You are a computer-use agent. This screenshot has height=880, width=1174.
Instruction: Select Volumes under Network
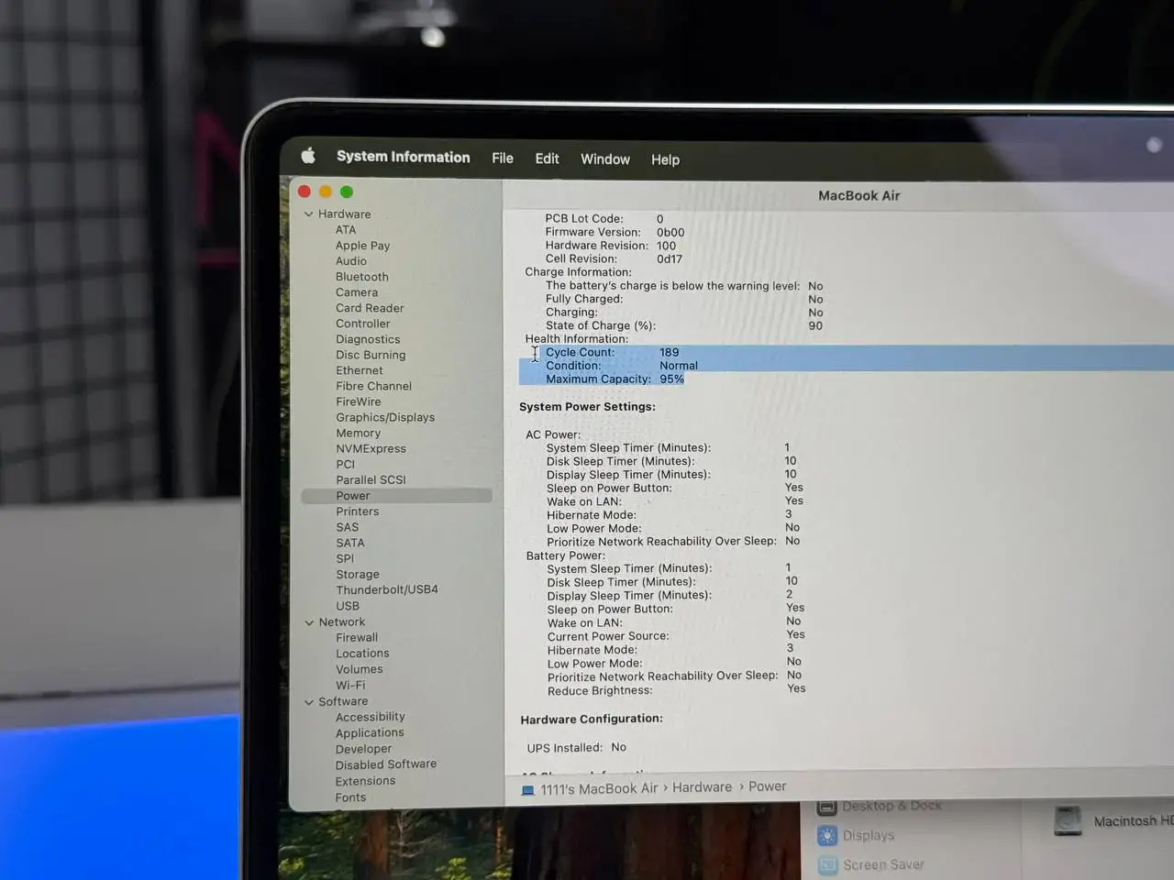[x=359, y=669]
